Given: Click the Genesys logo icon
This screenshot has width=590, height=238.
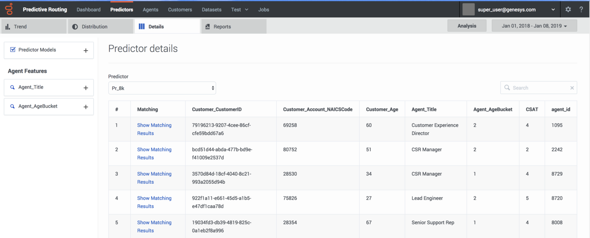Looking at the screenshot, I should coord(9,9).
